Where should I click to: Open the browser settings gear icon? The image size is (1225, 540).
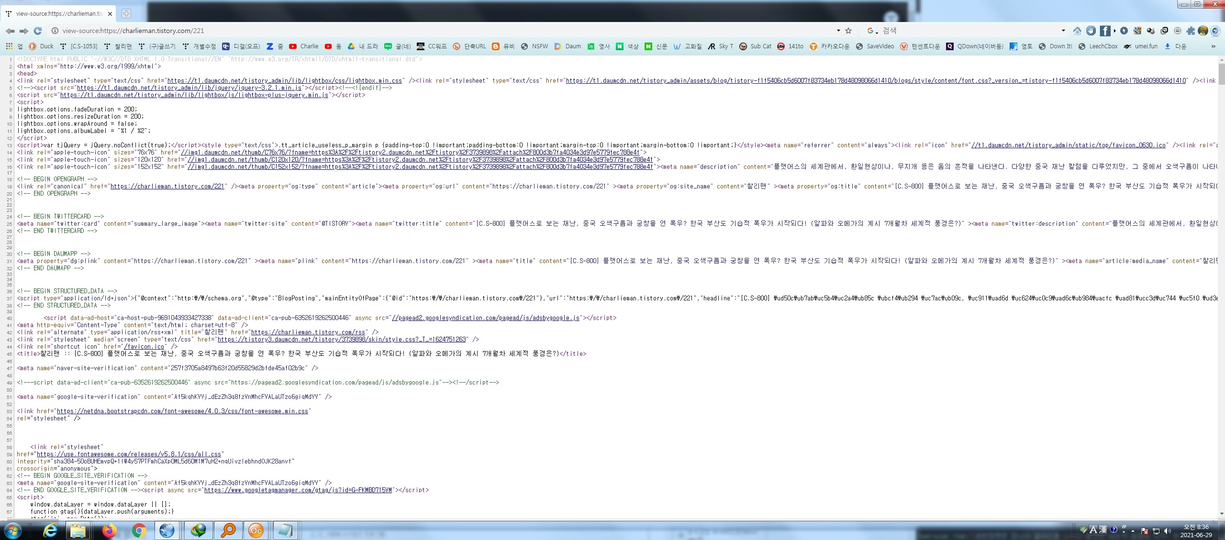[1215, 31]
